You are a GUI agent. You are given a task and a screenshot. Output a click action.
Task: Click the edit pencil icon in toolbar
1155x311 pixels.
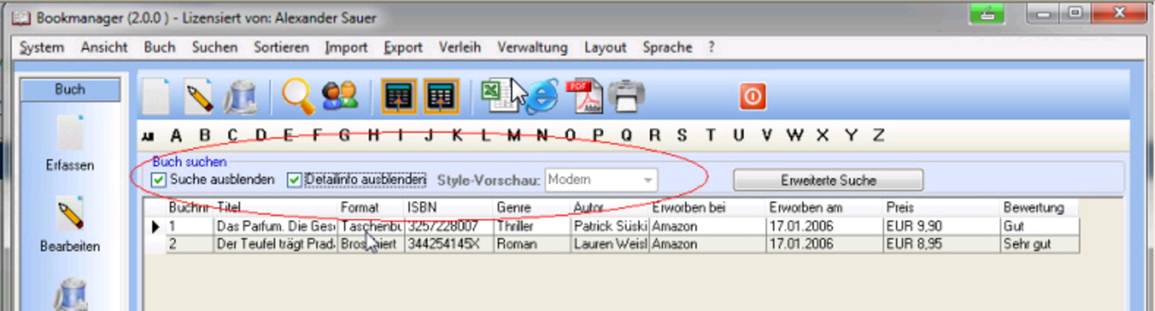coord(199,97)
